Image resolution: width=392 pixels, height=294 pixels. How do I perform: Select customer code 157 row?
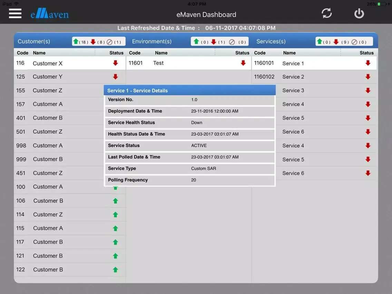[59, 104]
